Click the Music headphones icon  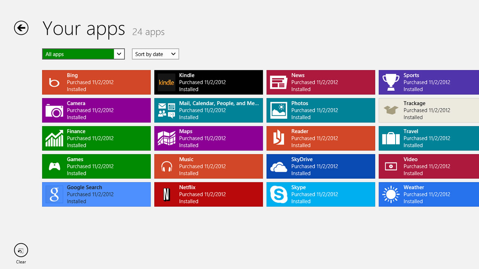point(167,167)
